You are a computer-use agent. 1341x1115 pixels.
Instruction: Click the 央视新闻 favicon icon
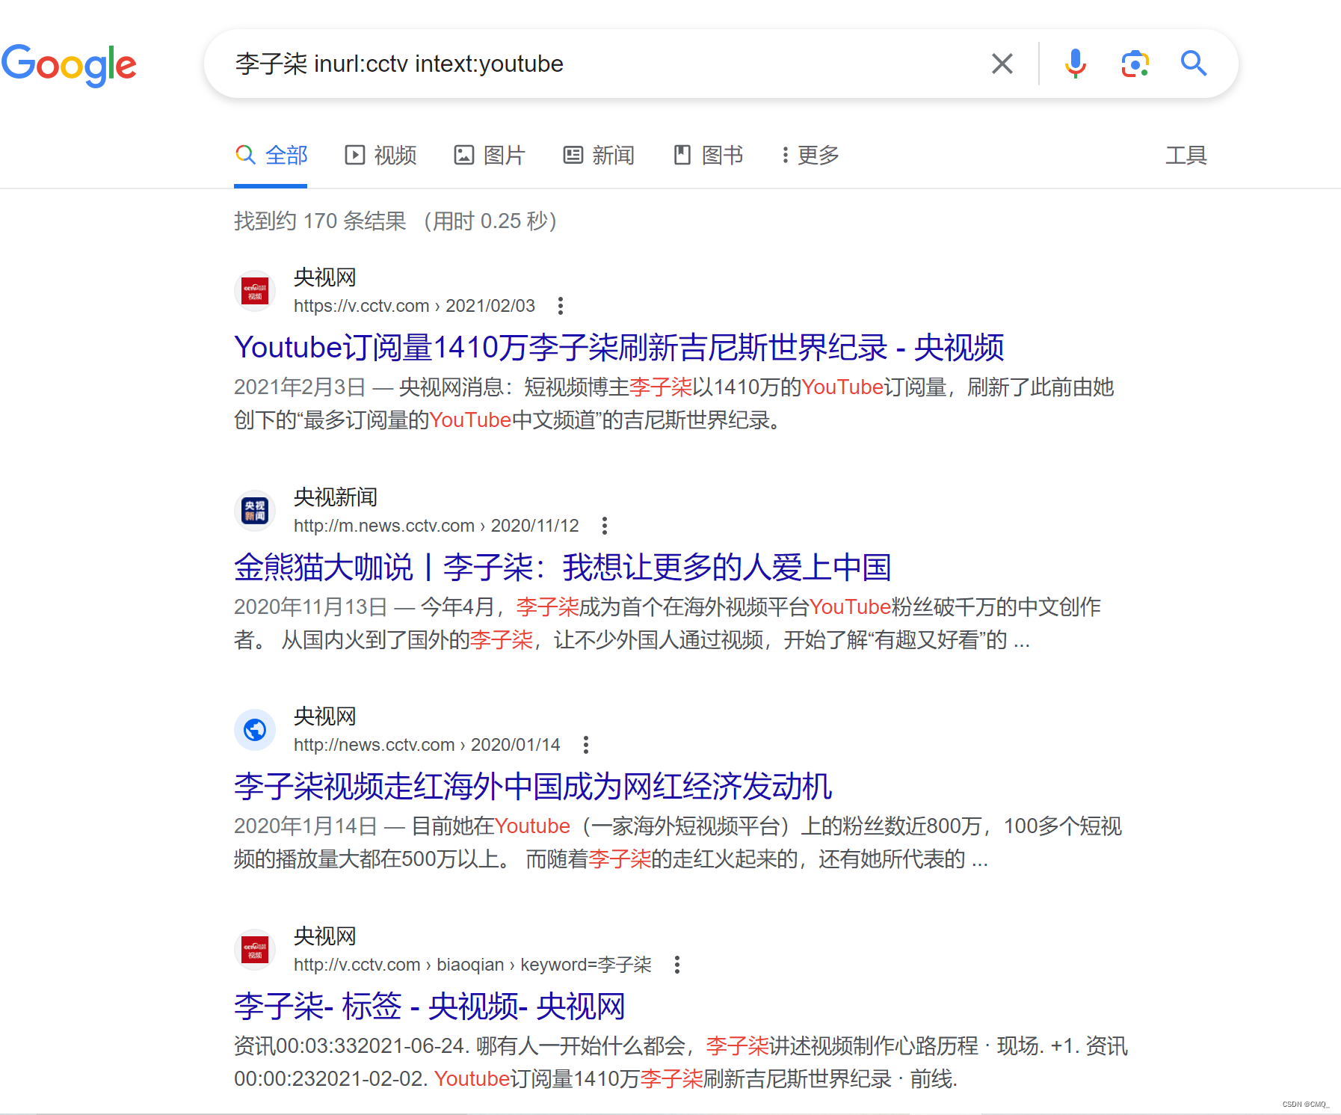(x=255, y=511)
